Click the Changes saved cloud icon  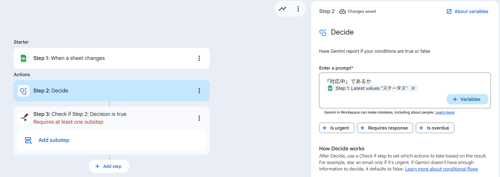coord(342,11)
